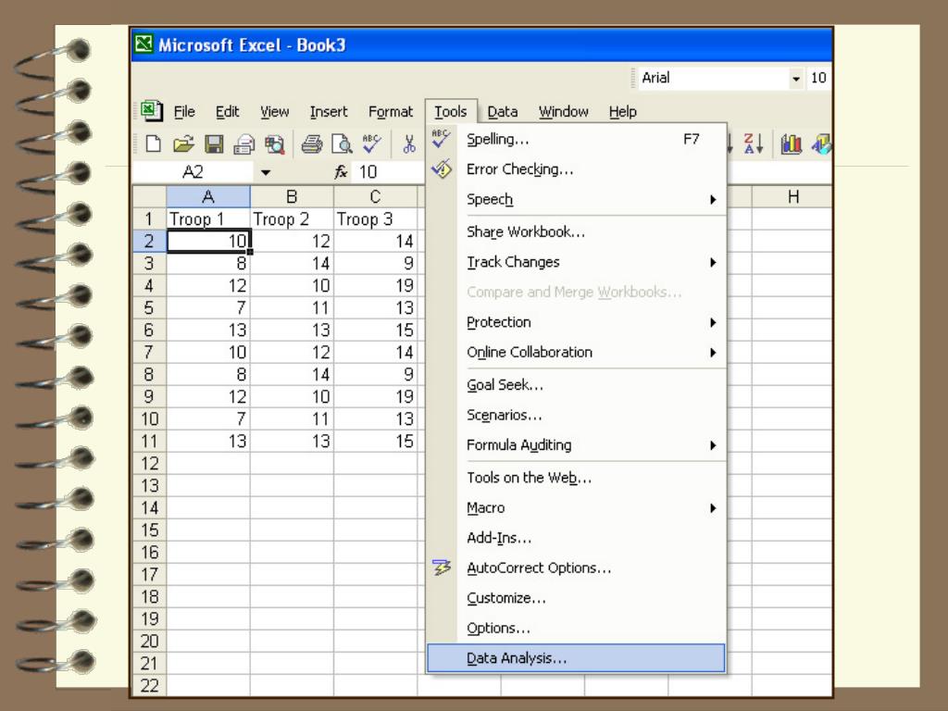Select column B header
This screenshot has width=948, height=711.
coord(292,196)
